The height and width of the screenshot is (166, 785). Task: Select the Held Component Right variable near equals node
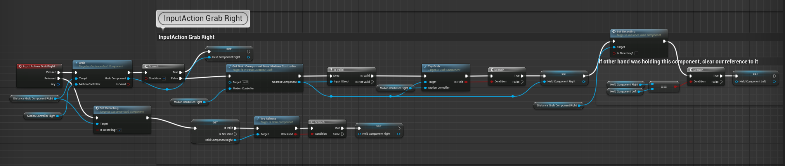tap(626, 84)
